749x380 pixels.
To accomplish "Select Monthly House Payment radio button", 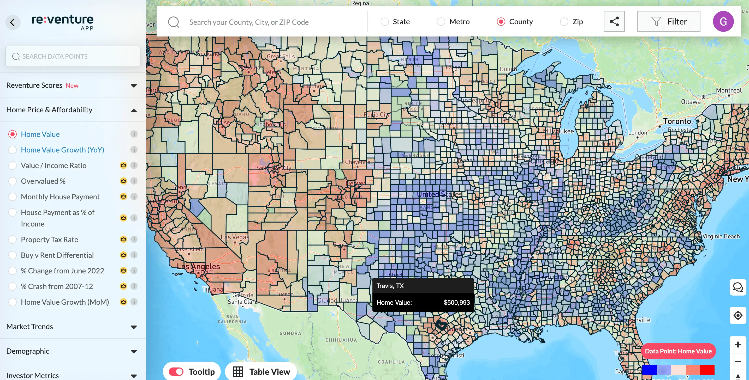I will click(x=13, y=197).
